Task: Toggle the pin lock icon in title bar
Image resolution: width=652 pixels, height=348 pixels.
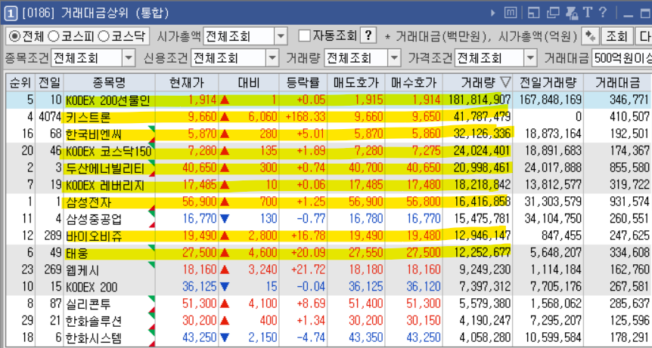Action: (x=573, y=14)
